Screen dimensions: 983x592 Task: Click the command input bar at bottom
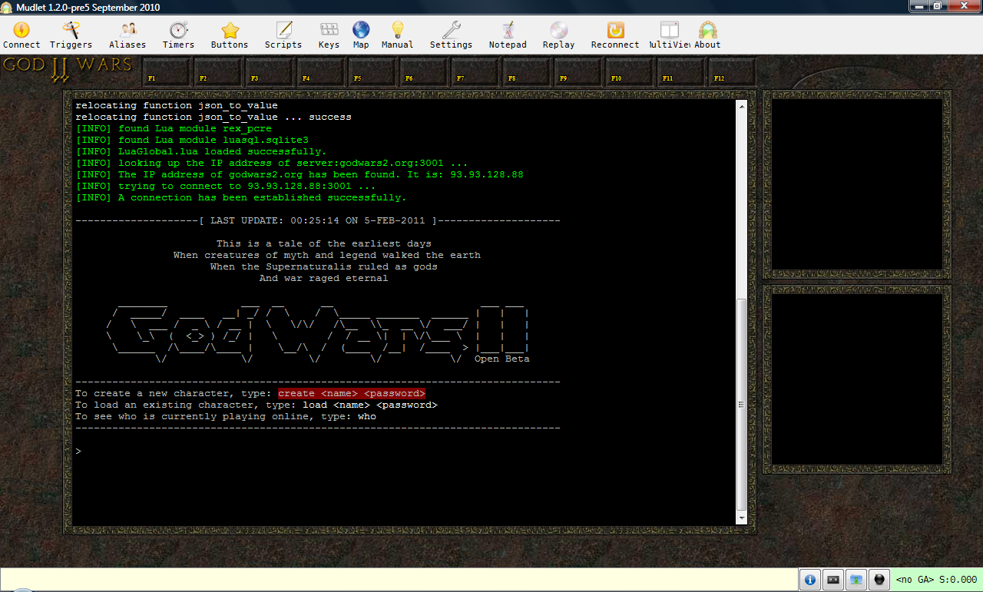pyautogui.click(x=399, y=580)
